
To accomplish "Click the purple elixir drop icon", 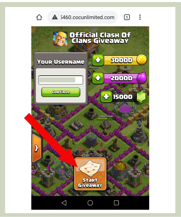I will 142,78.
